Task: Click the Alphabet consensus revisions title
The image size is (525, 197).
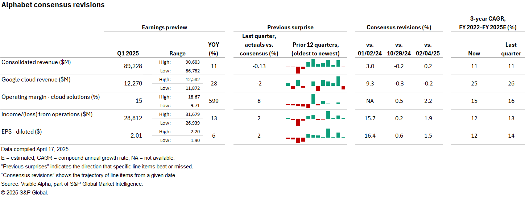Action: [53, 5]
